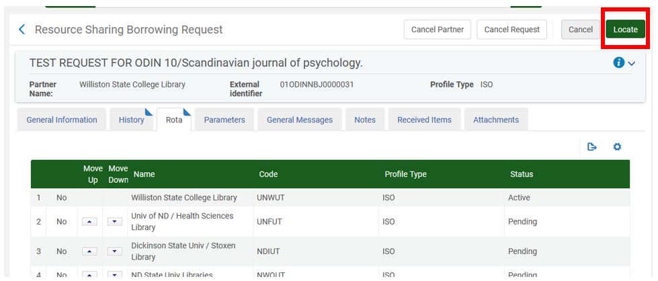Viewport: 658px width, 281px height.
Task: Click partner name value in summary header
Action: (x=132, y=85)
